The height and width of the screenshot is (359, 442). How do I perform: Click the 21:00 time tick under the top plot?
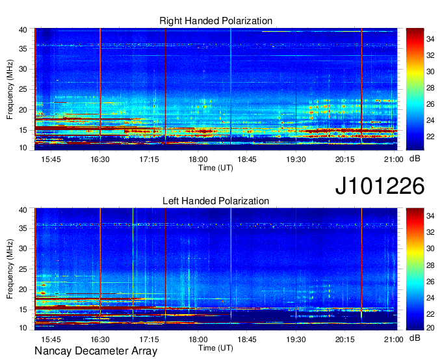(x=393, y=159)
